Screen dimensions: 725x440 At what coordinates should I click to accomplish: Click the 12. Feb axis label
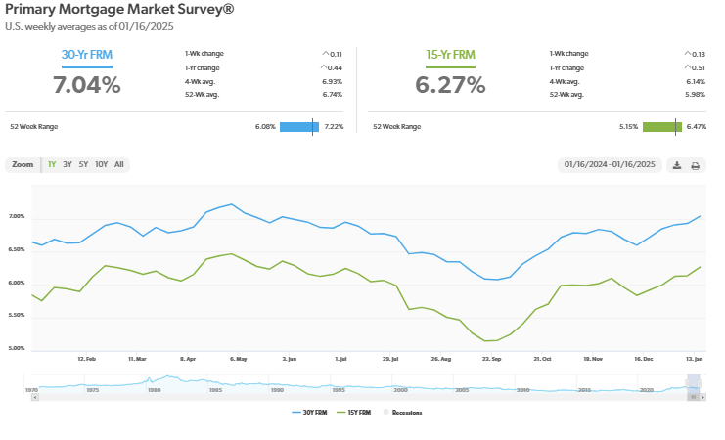point(86,359)
